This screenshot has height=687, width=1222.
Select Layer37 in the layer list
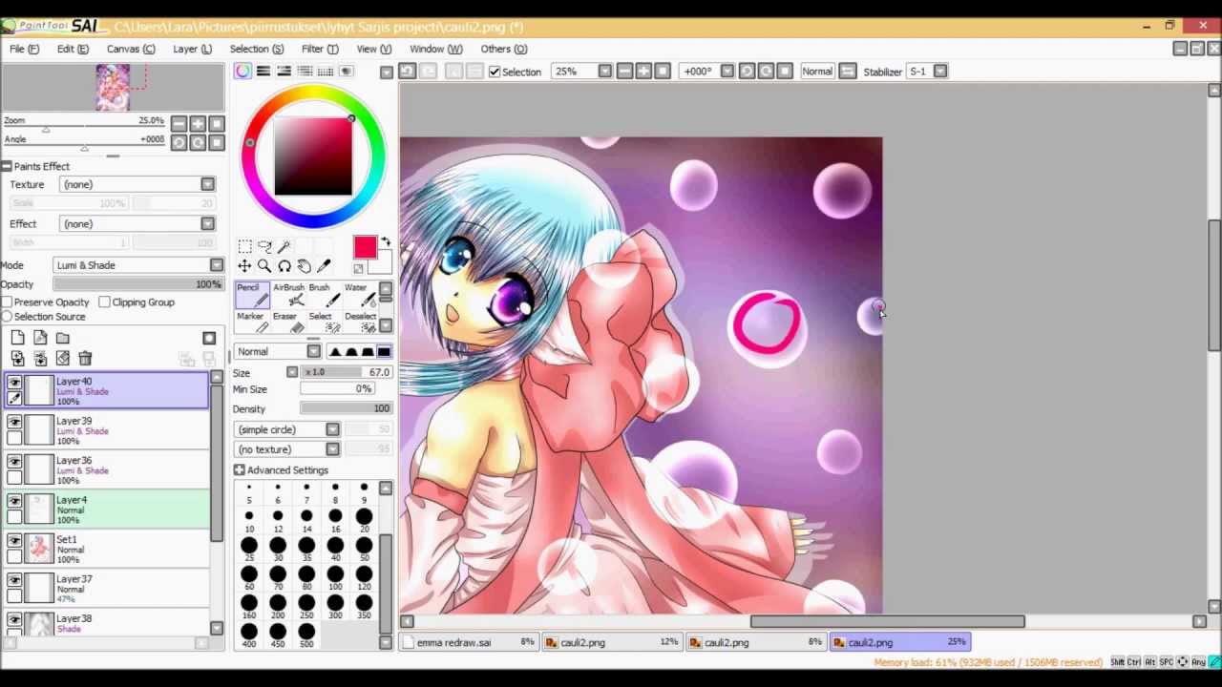coord(107,589)
